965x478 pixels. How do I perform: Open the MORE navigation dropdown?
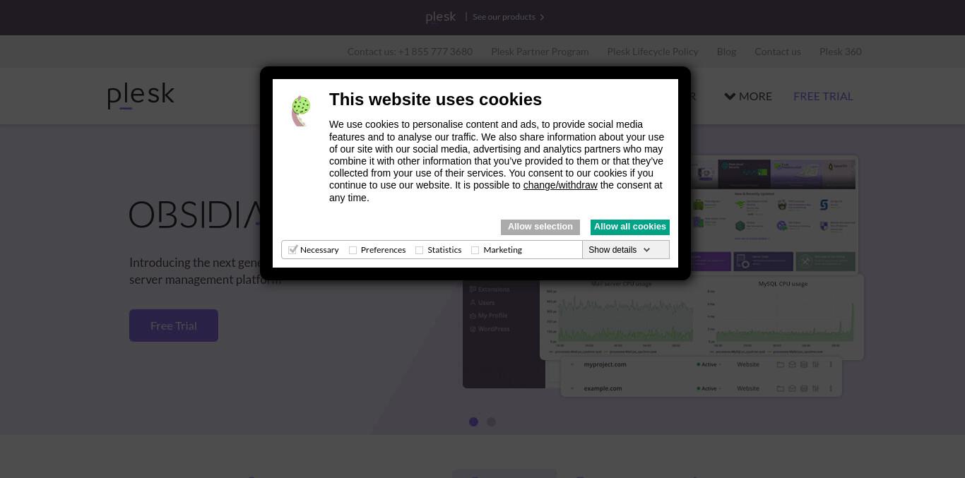748,96
